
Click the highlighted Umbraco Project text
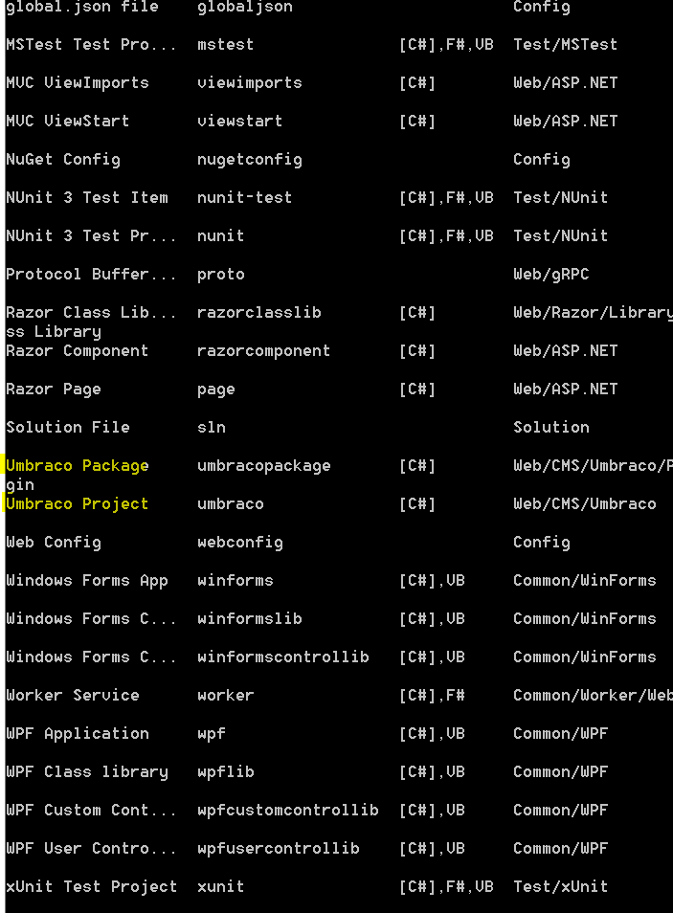coord(77,503)
